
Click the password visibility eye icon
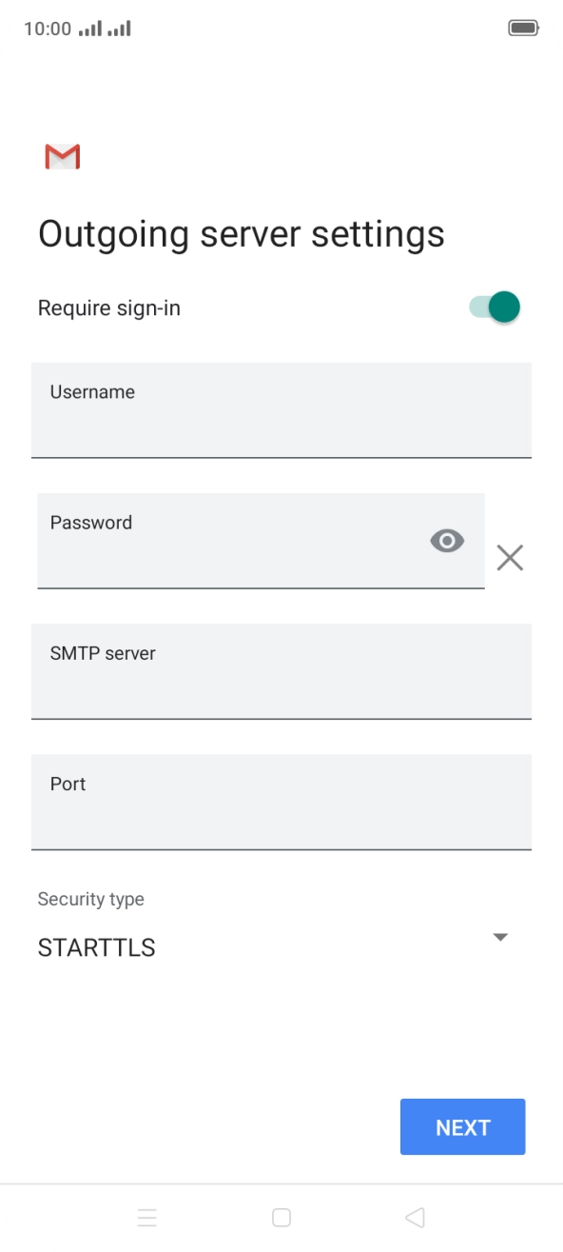[447, 541]
